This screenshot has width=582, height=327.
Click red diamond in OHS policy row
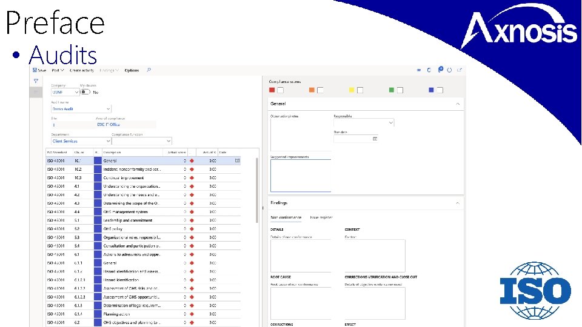click(192, 229)
